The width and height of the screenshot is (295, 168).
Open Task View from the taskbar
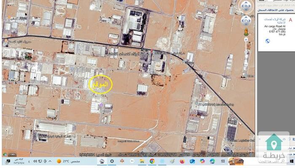[223, 161]
